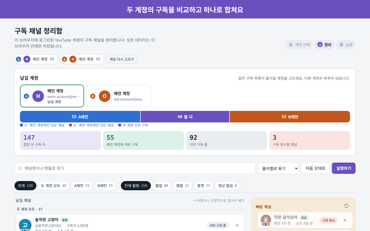This screenshot has width=370, height=231.
Task: Click the 이미 구독 중 badge on 솔직한 고양이
Action: pos(218,225)
